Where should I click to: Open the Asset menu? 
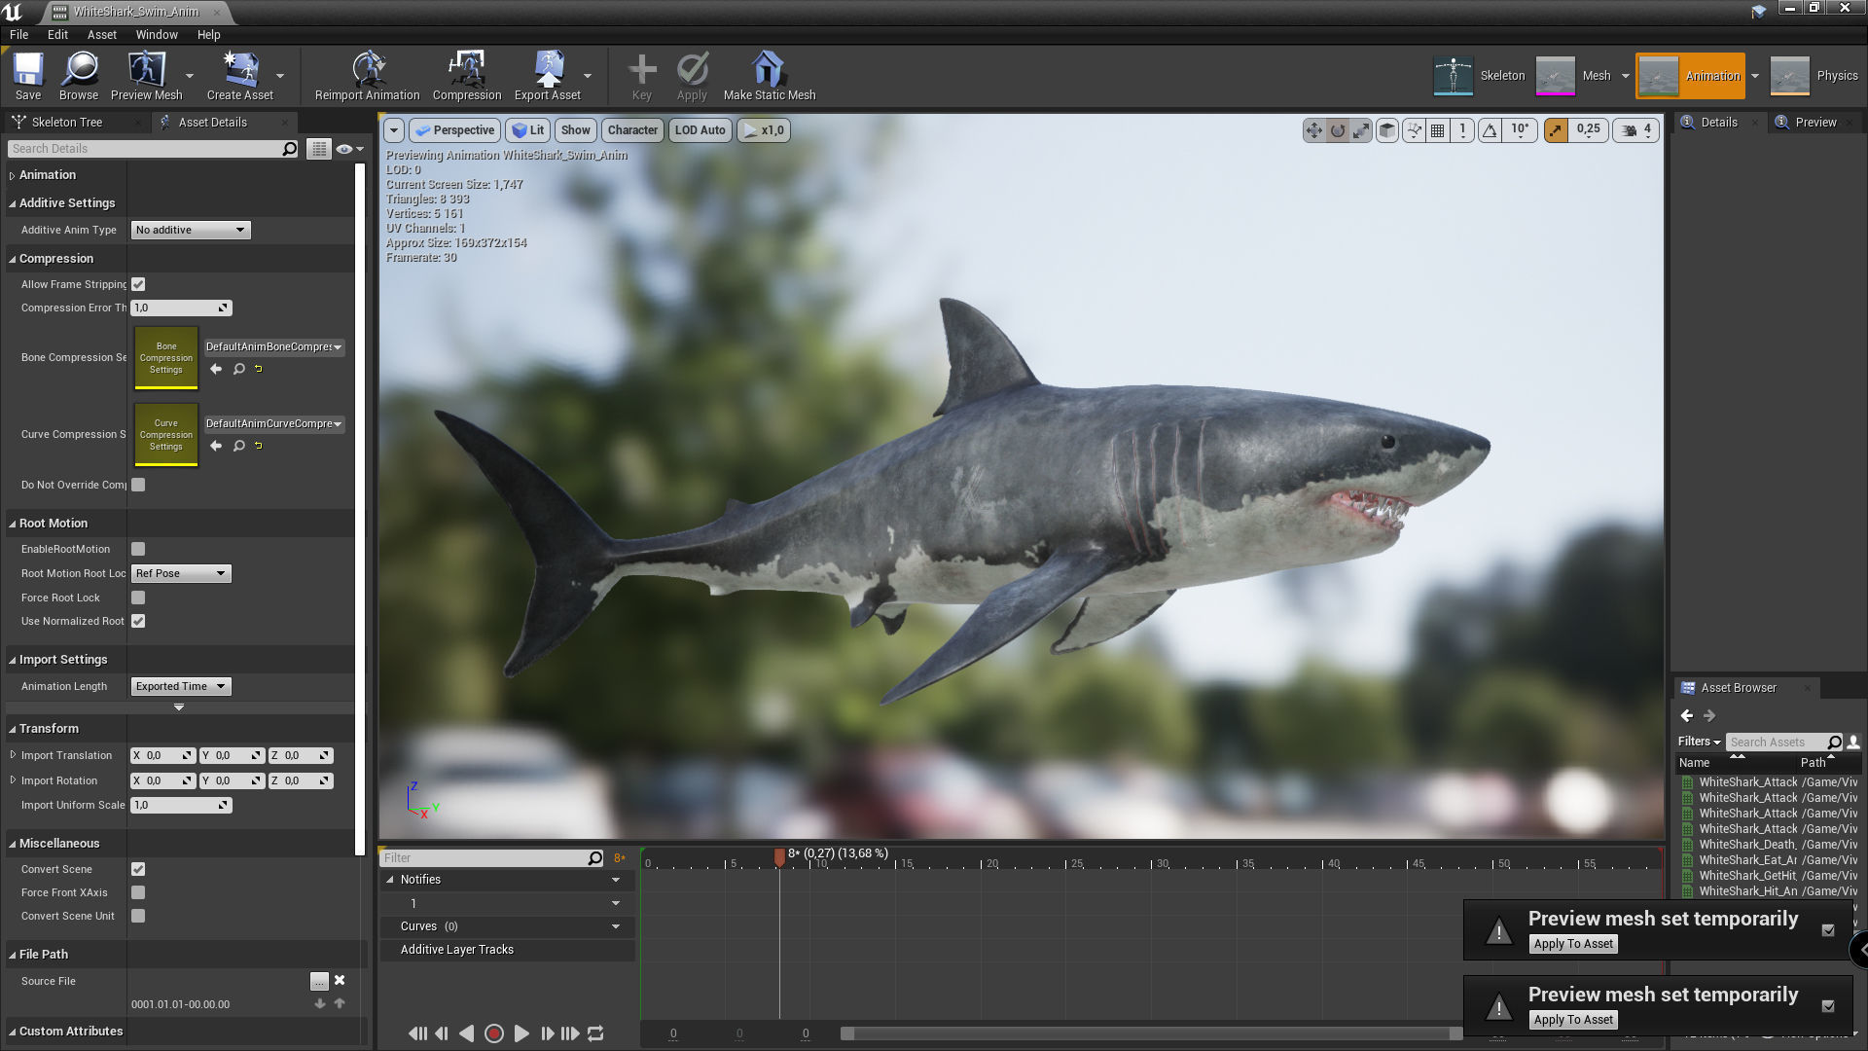point(101,34)
